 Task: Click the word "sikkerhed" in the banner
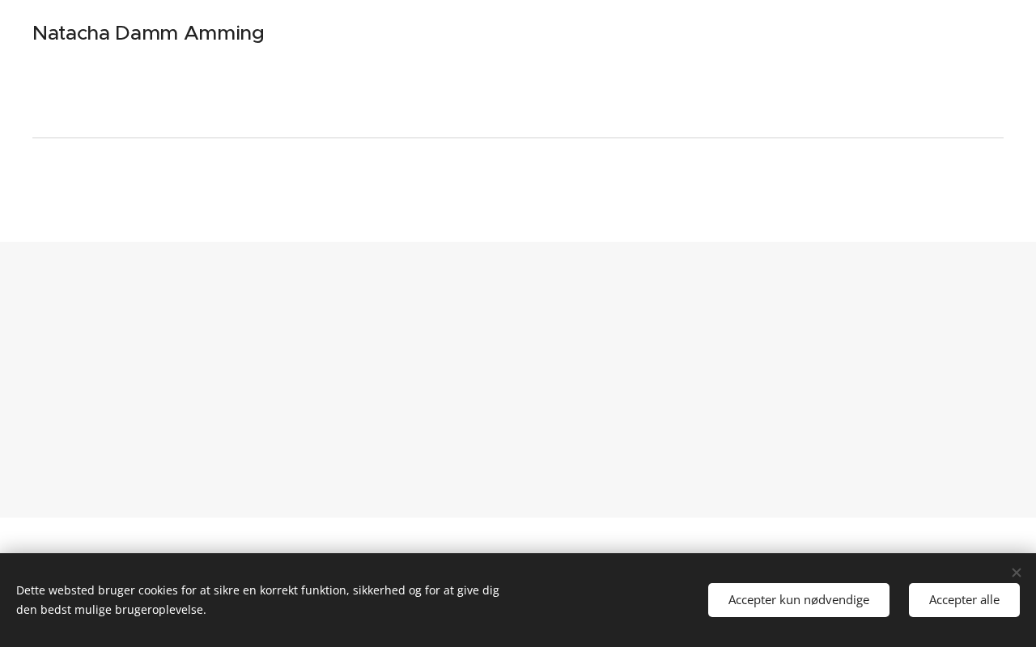point(379,590)
